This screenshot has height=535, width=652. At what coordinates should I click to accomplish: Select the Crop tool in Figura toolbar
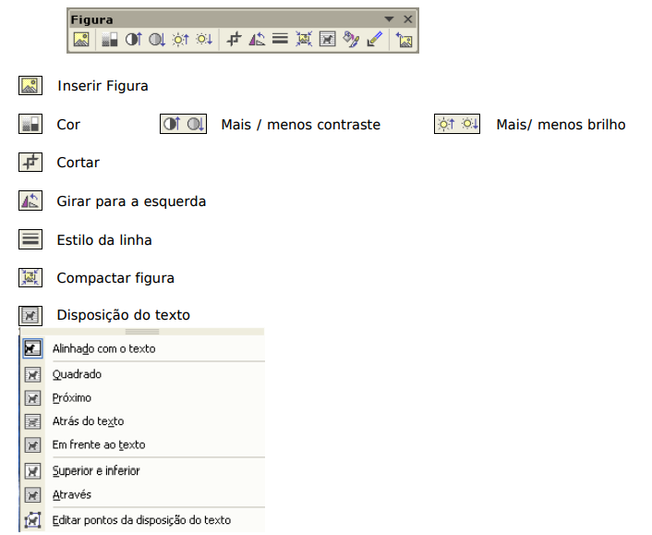point(235,40)
